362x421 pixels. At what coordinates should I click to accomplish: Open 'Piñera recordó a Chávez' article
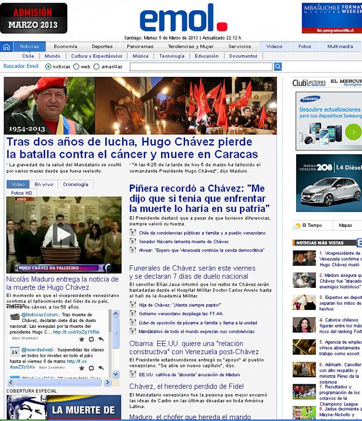[x=199, y=199]
